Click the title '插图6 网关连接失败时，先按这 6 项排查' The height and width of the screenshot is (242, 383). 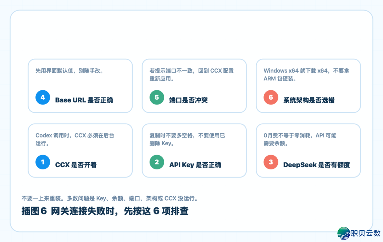pyautogui.click(x=105, y=211)
